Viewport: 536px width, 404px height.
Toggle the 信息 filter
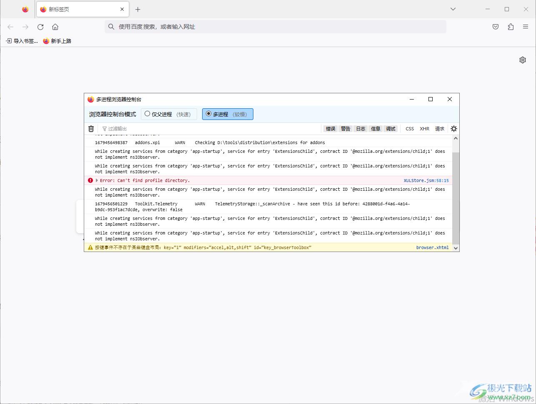point(376,129)
